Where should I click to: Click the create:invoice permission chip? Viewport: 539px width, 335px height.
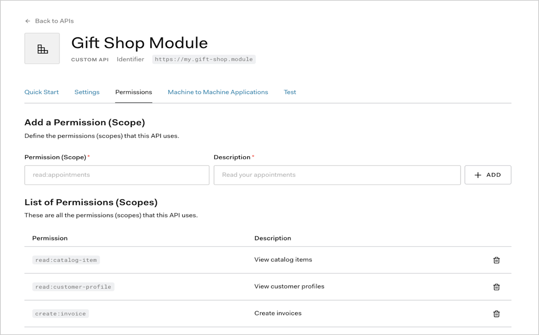(60, 313)
